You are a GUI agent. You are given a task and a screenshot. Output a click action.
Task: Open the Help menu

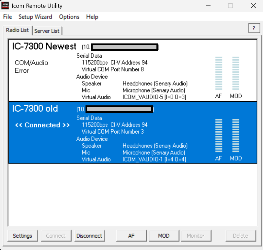click(92, 17)
